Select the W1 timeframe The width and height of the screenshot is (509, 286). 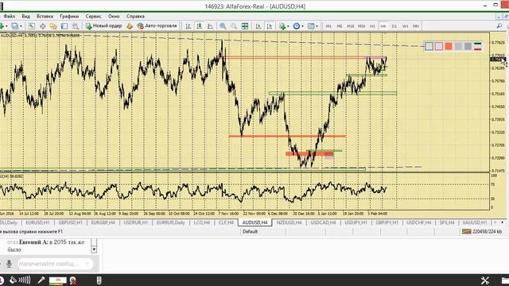pos(405,26)
